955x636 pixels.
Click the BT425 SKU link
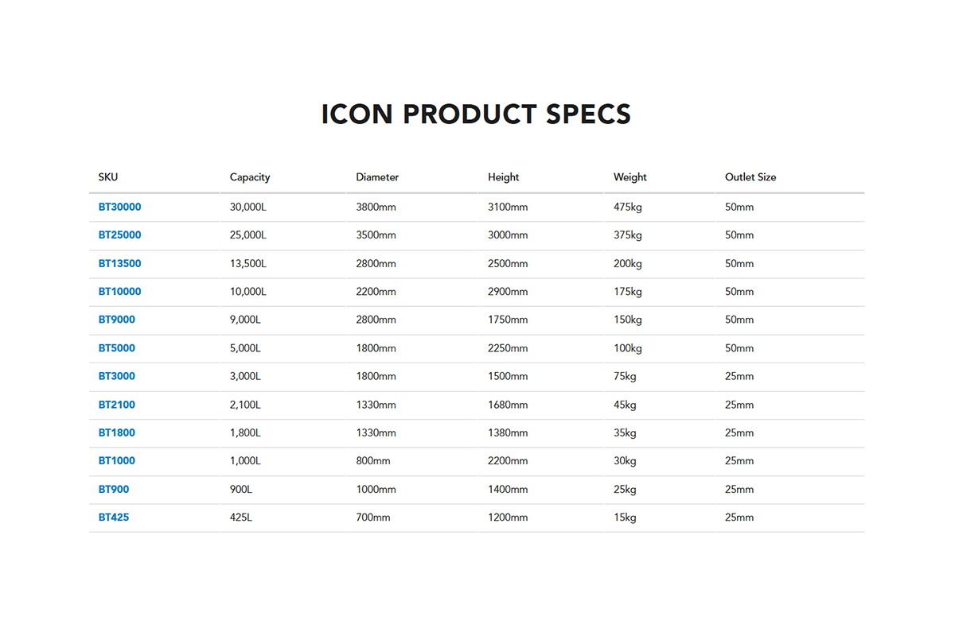pyautogui.click(x=114, y=518)
